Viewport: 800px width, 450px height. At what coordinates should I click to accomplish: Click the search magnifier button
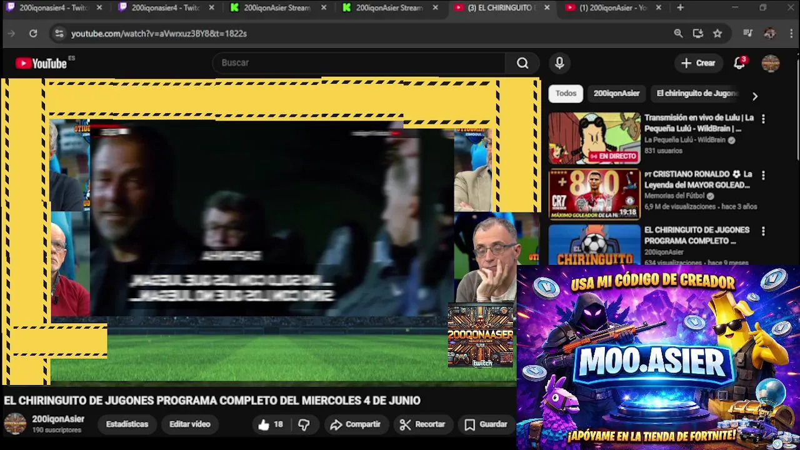[x=522, y=62]
